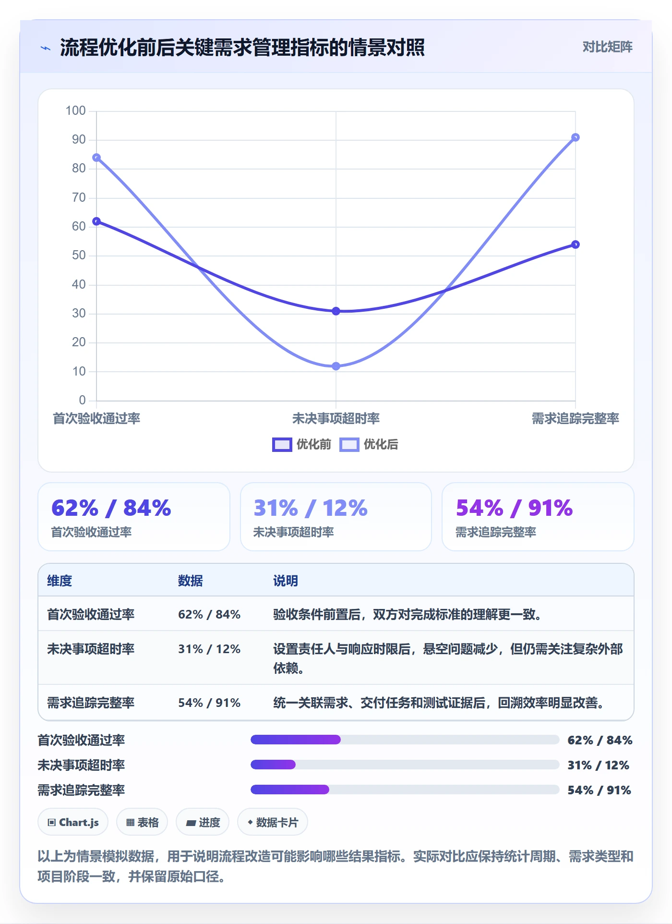Click table cell 需求追踪完整率
The width and height of the screenshot is (672, 924).
[91, 703]
